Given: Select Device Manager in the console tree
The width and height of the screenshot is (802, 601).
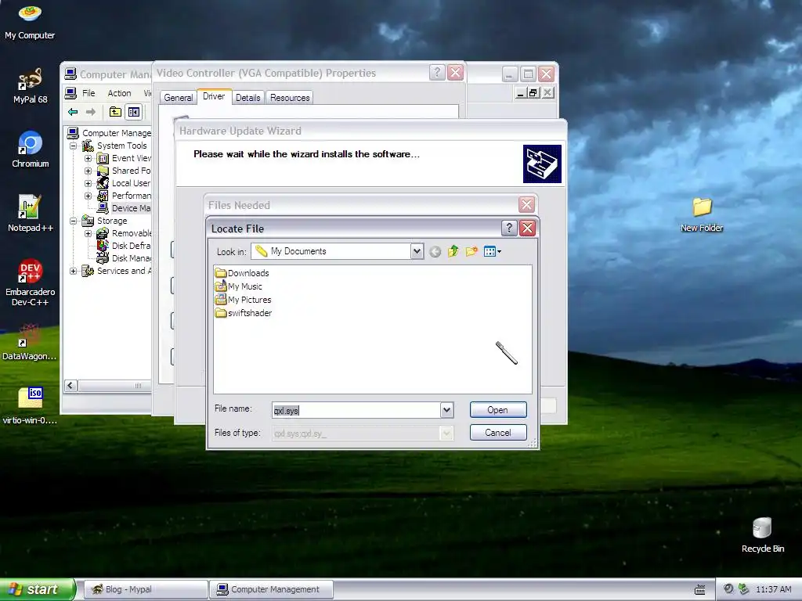Looking at the screenshot, I should [124, 208].
